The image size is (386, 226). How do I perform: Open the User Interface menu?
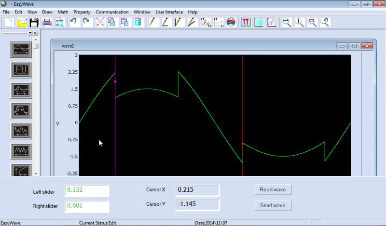169,12
